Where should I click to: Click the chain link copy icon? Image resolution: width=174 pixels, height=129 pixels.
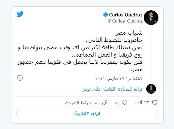[105, 103]
